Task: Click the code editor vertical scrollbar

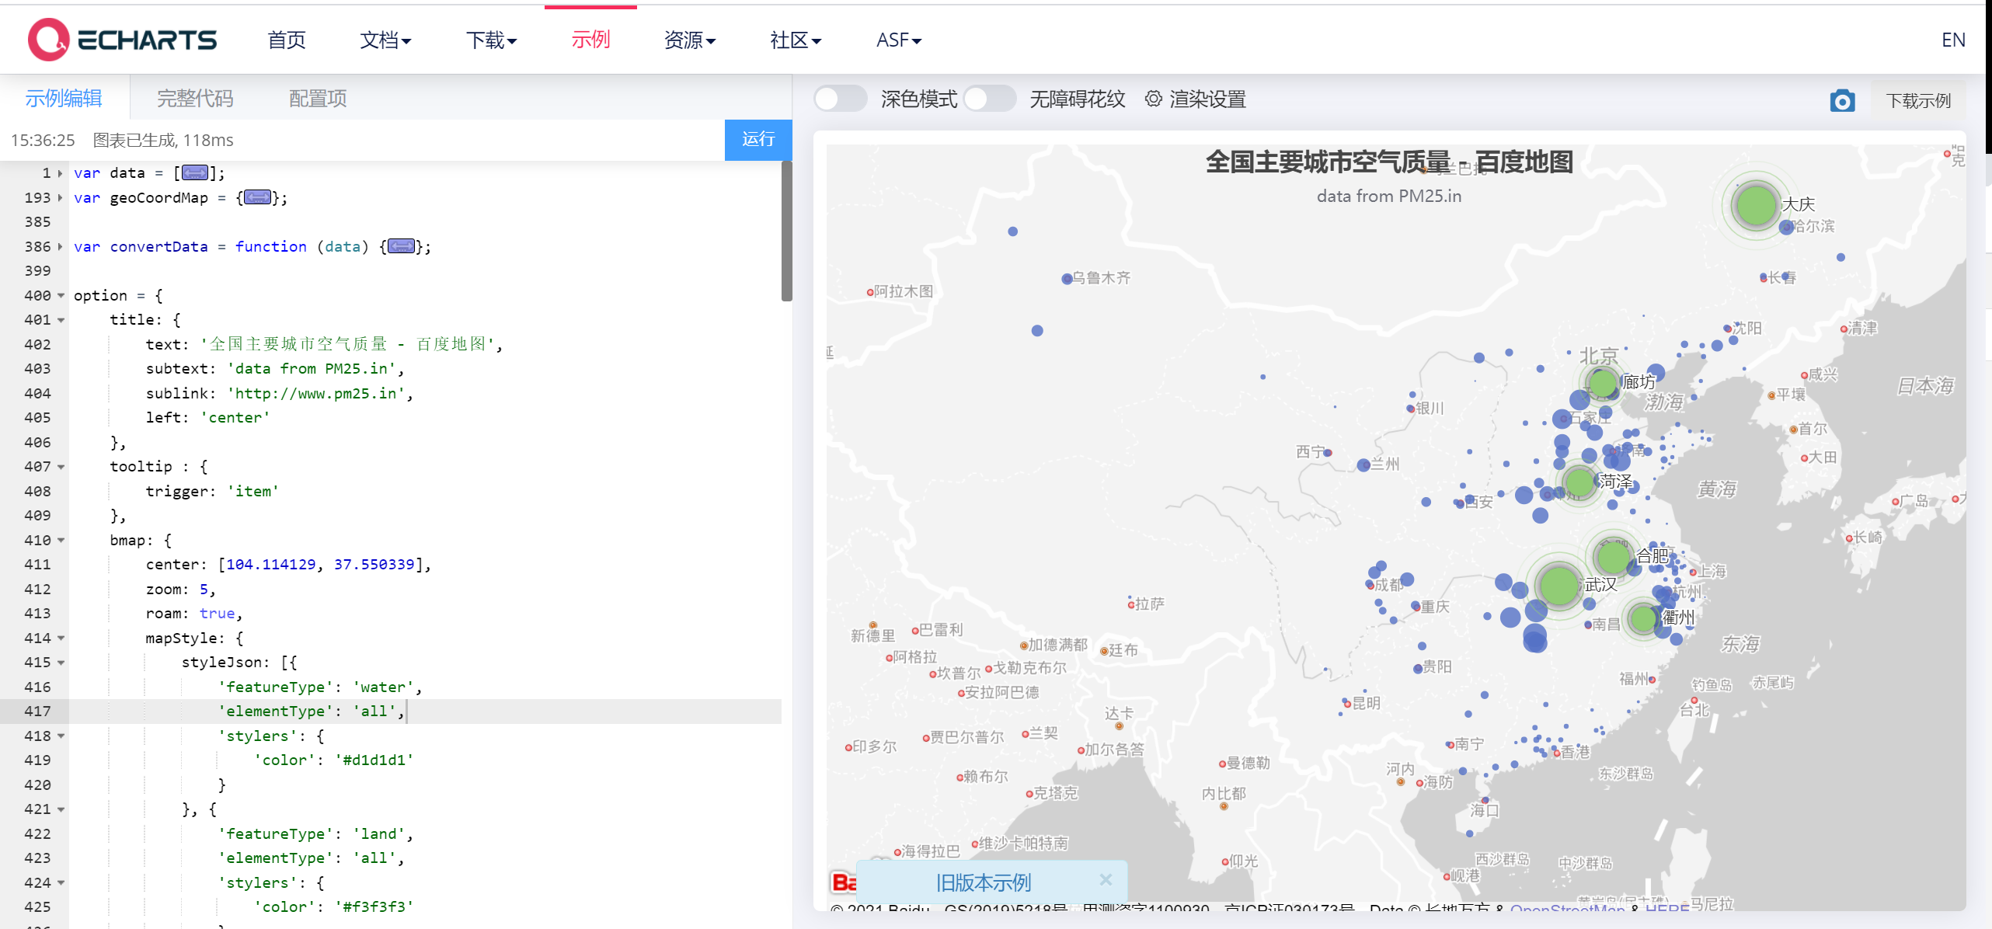Action: pos(786,231)
